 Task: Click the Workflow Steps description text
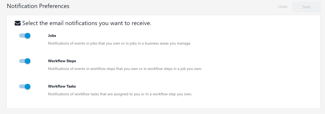tap(125, 69)
